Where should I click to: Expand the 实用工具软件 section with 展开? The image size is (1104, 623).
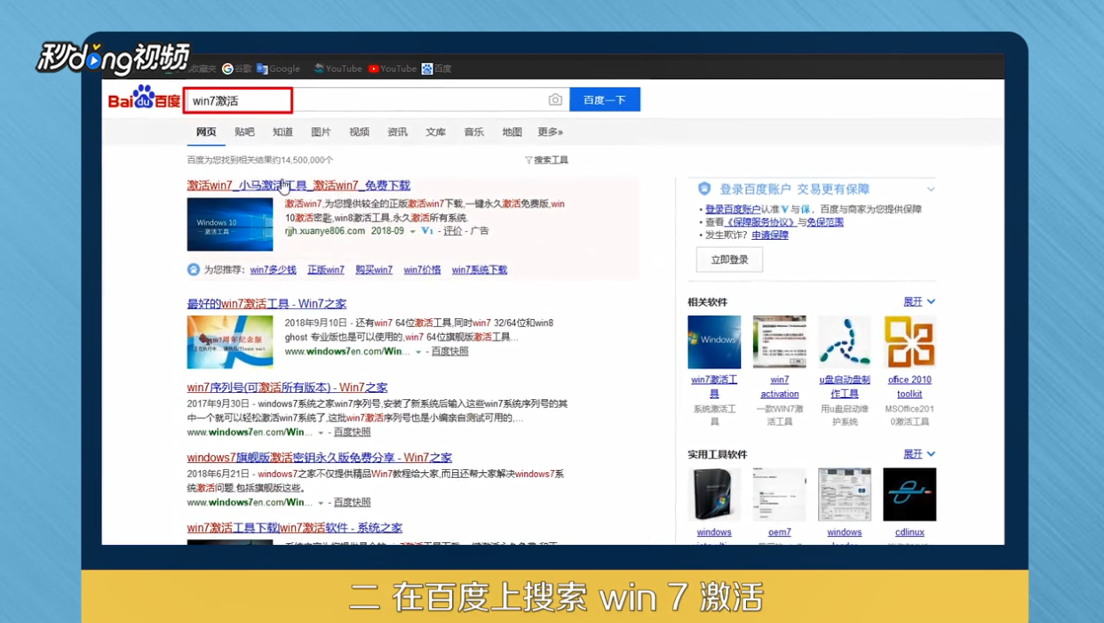(x=919, y=454)
